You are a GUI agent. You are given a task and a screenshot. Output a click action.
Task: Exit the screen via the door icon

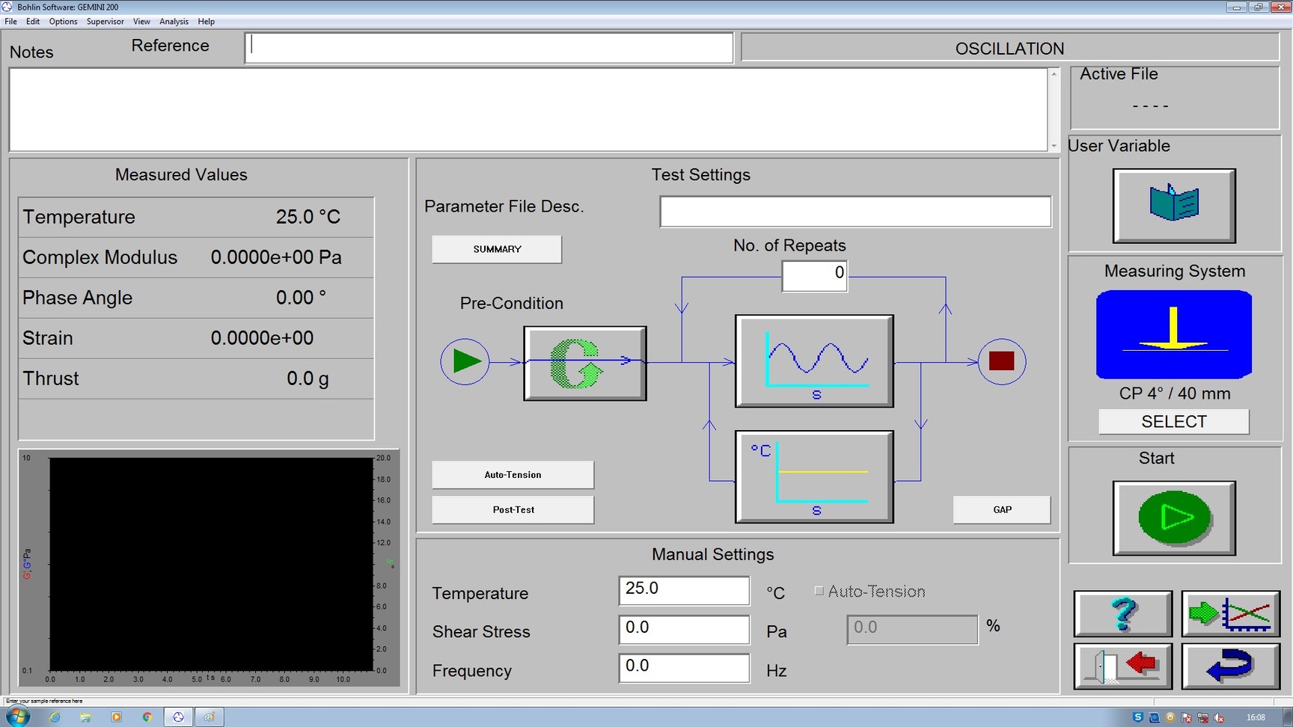(x=1122, y=666)
